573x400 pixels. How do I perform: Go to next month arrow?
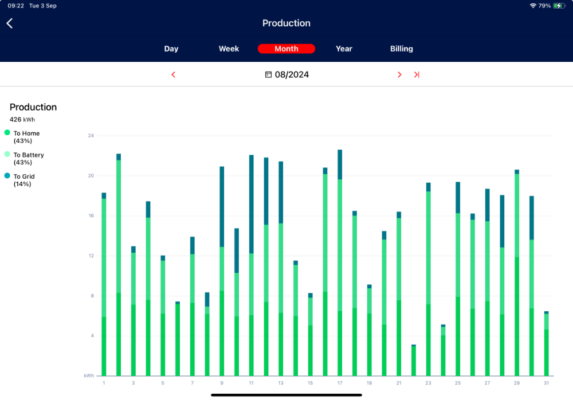click(x=399, y=74)
